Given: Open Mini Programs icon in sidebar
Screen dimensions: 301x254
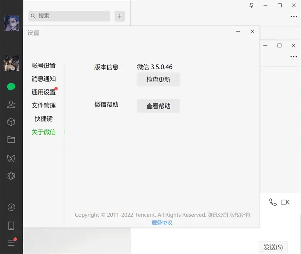Looking at the screenshot, I should coord(11,207).
